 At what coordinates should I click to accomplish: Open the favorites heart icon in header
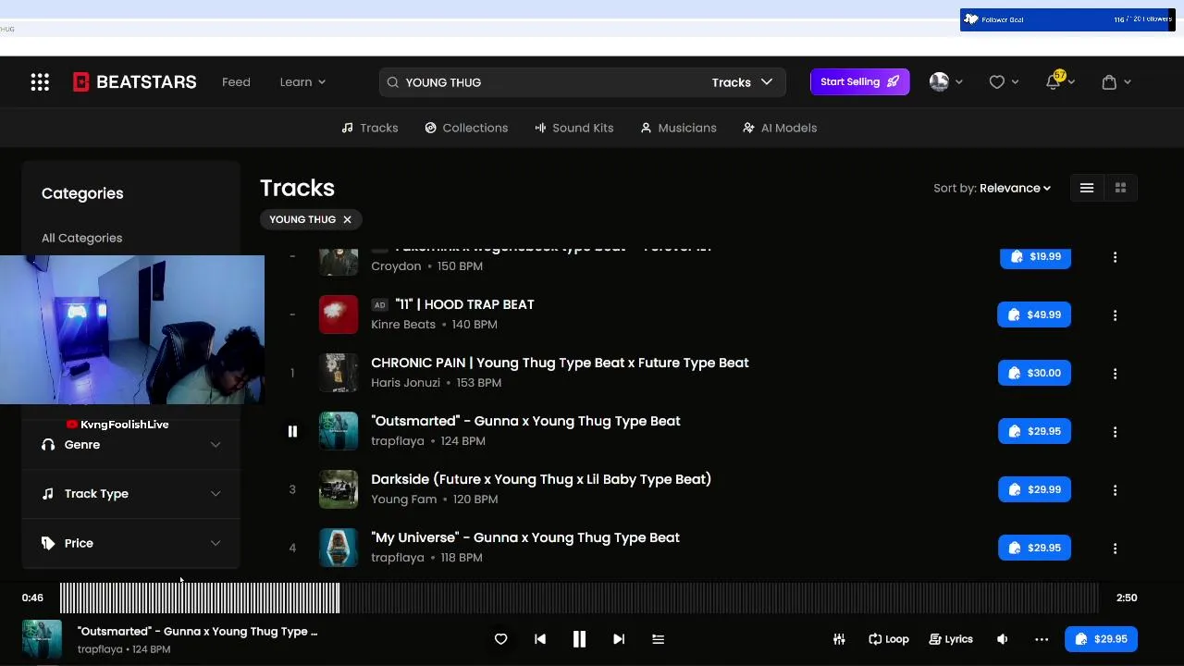point(997,82)
